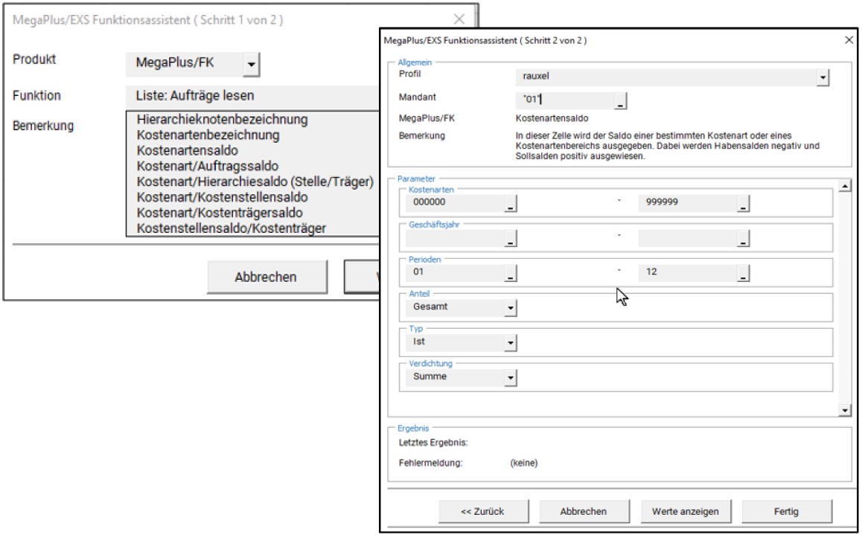
Task: Open lookup for Geschäftsjahr end field
Action: (x=742, y=237)
